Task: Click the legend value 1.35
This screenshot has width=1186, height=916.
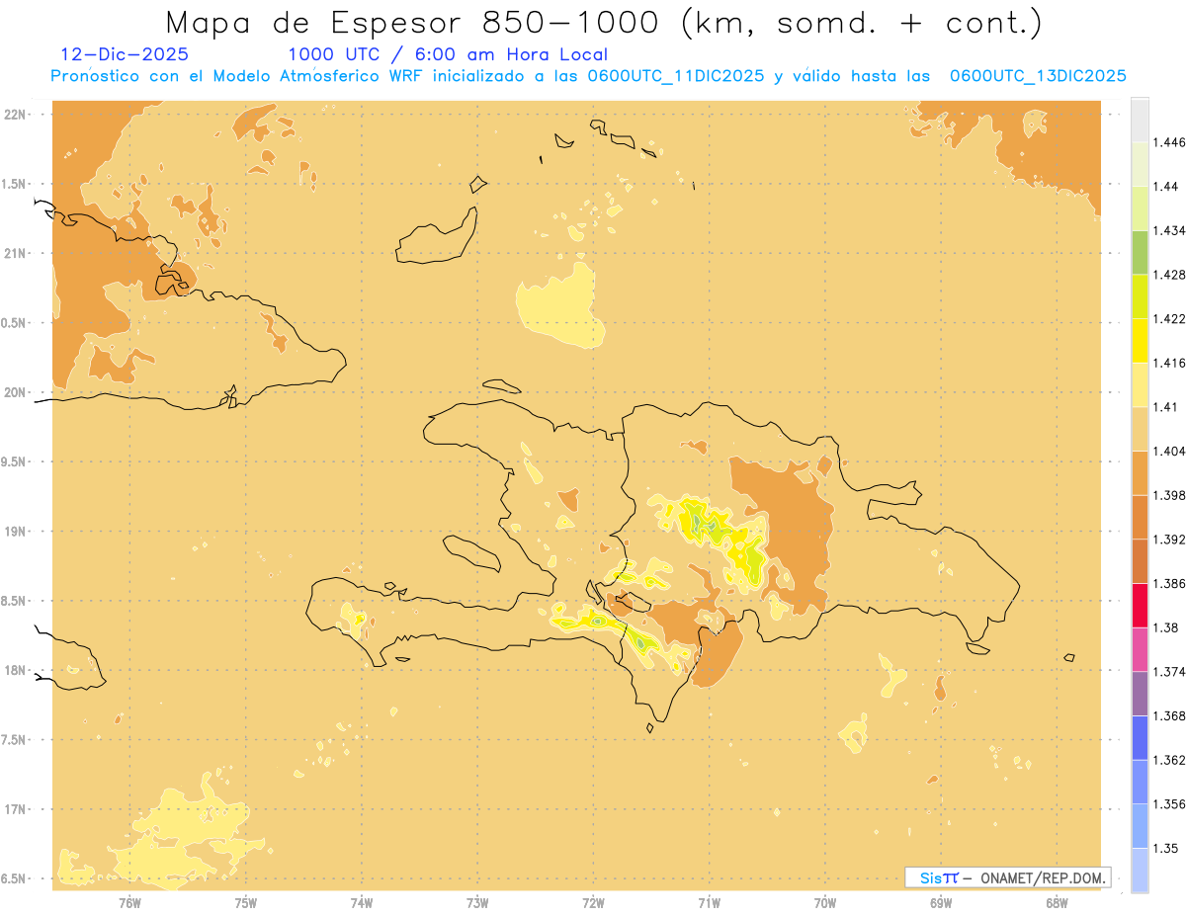Action: coord(1166,848)
